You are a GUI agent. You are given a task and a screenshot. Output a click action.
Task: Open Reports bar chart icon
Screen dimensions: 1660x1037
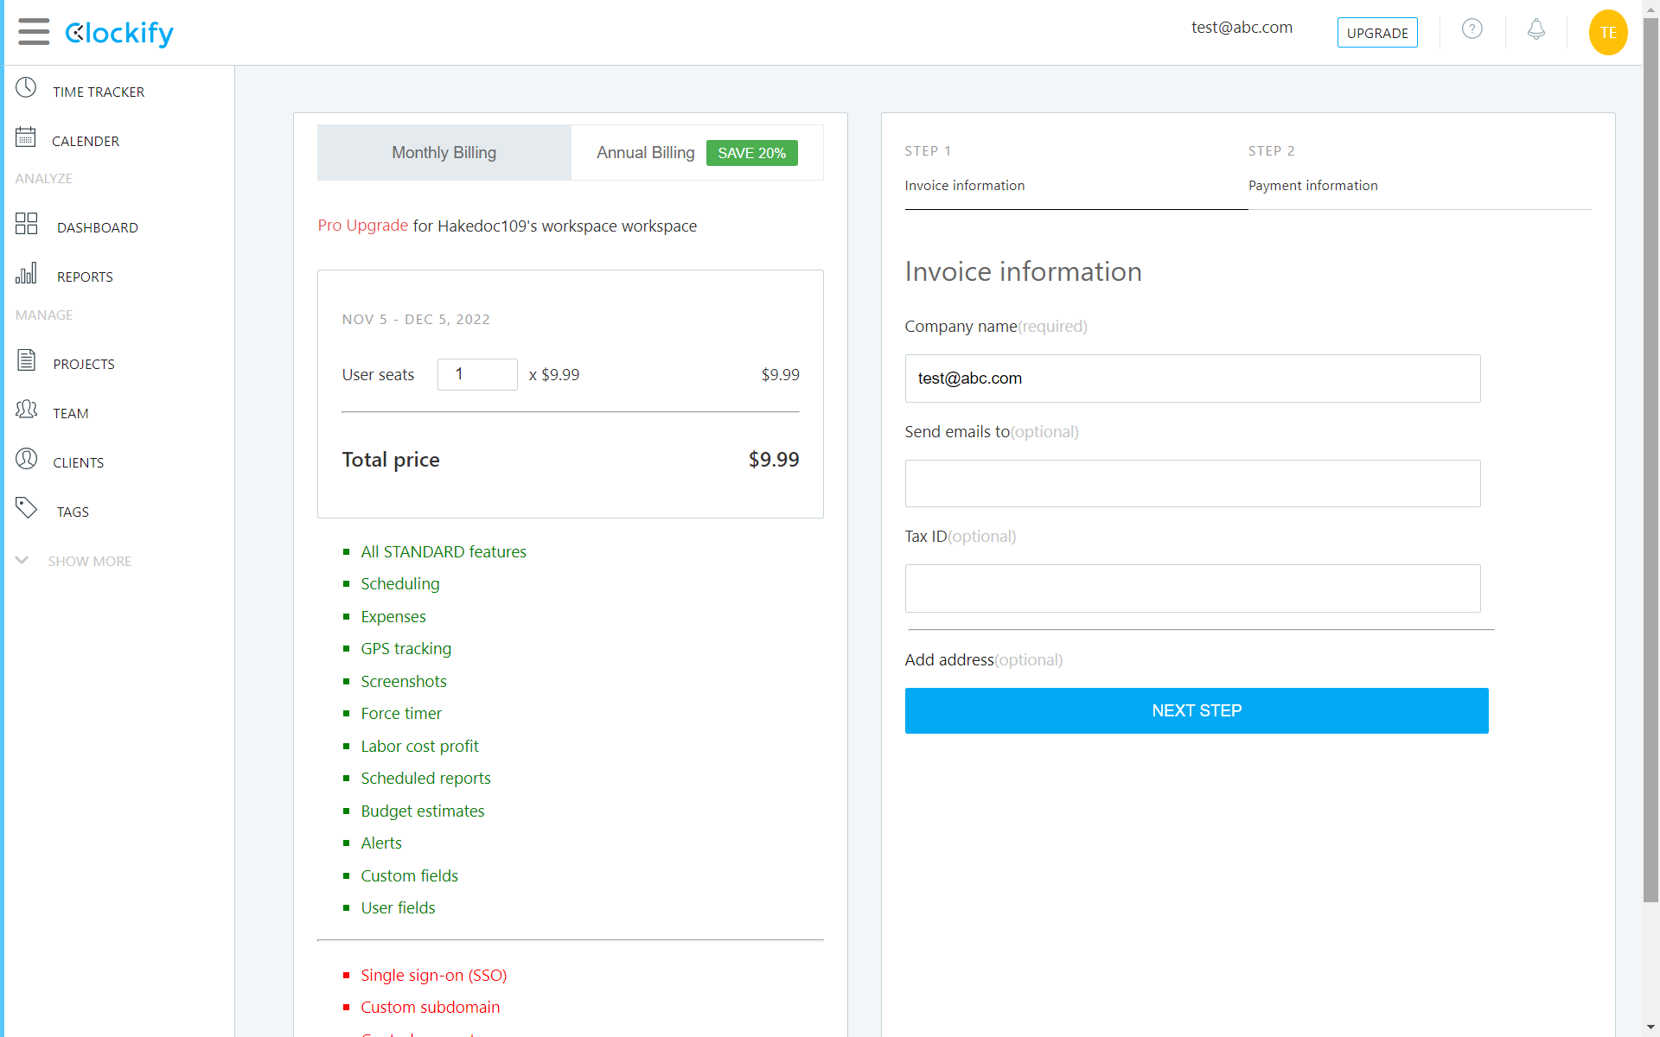click(x=26, y=274)
